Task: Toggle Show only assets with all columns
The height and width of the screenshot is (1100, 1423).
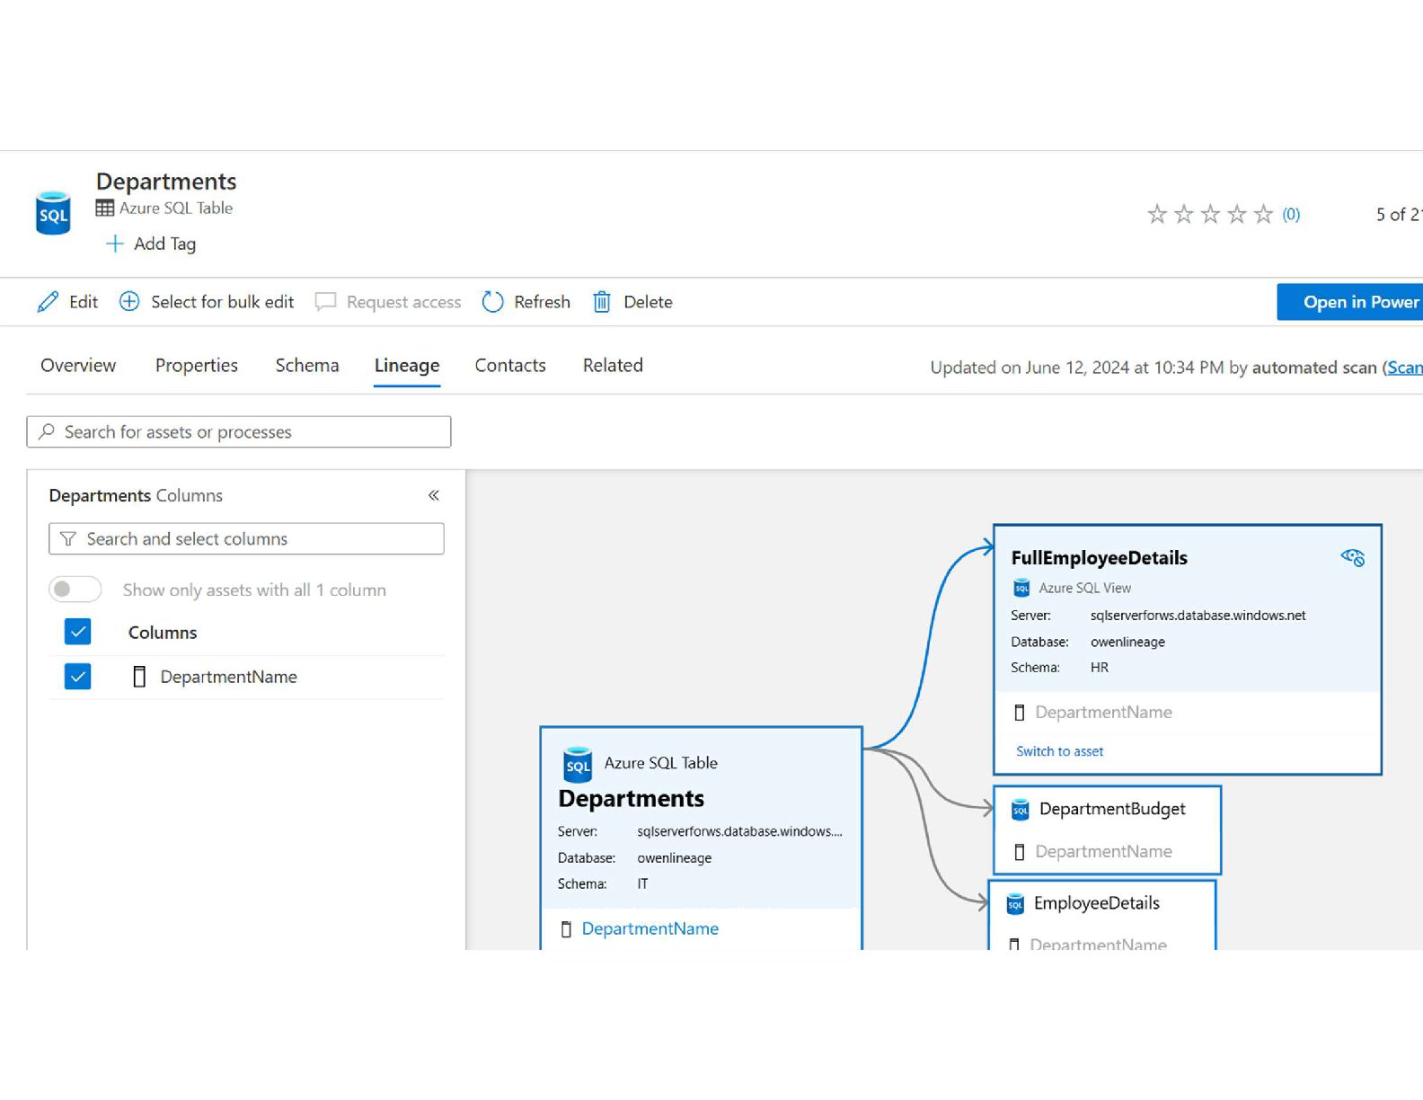Action: click(75, 590)
